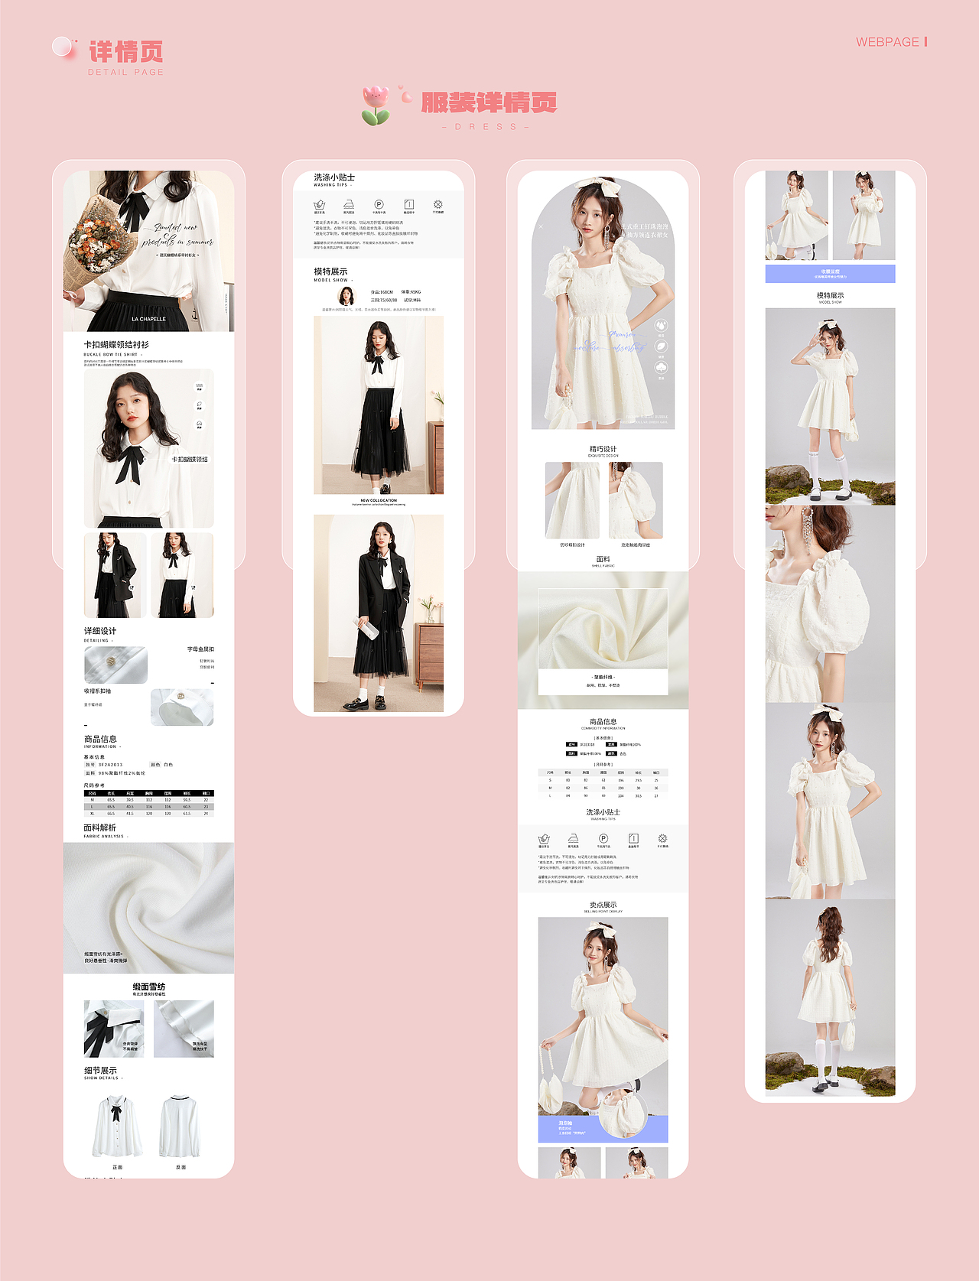979x1281 pixels.
Task: Select S row in dress size table
Action: [603, 780]
